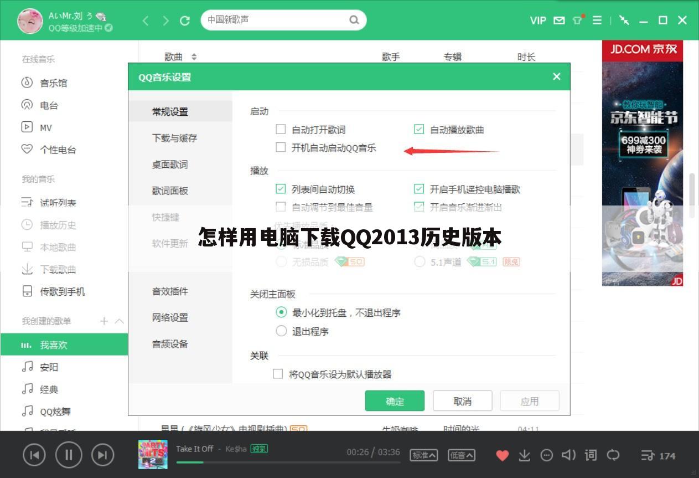Viewport: 699px width, 478px height.
Task: Open the VIP page
Action: click(537, 20)
